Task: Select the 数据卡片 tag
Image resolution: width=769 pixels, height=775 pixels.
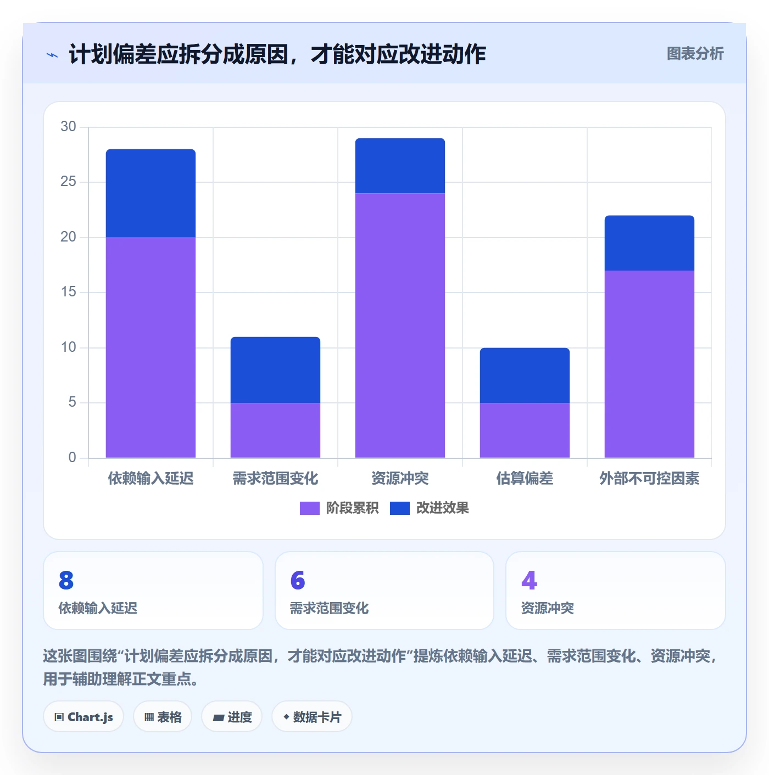Action: point(311,717)
